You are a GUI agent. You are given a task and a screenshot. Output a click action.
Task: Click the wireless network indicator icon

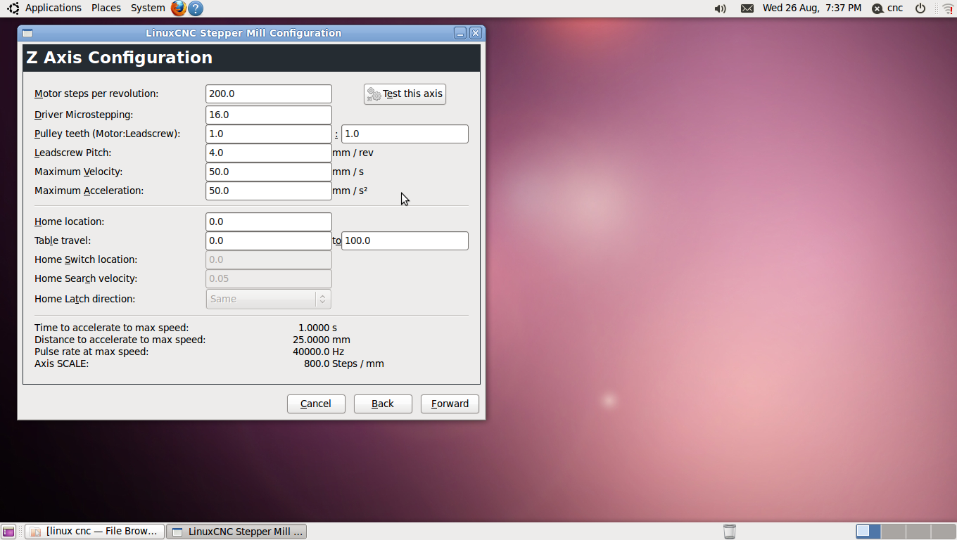[x=947, y=8]
